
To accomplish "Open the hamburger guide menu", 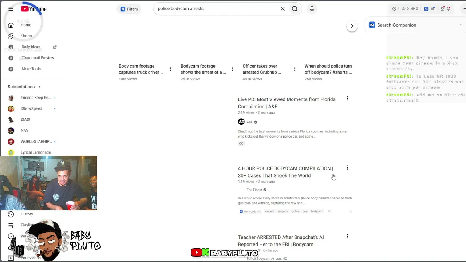I will 11,9.
